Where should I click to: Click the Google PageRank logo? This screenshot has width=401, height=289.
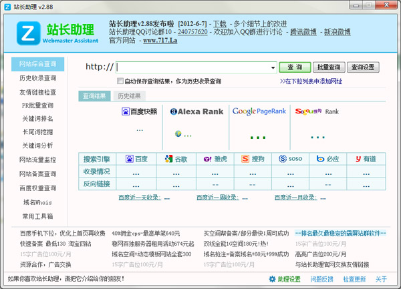point(259,111)
